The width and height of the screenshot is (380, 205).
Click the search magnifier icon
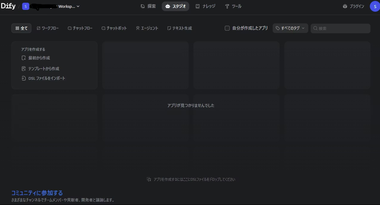click(x=316, y=28)
